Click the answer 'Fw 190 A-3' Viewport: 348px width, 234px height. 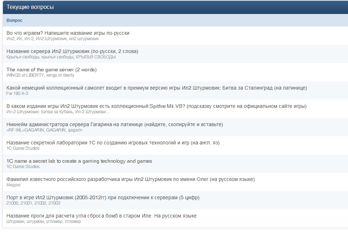click(x=17, y=94)
